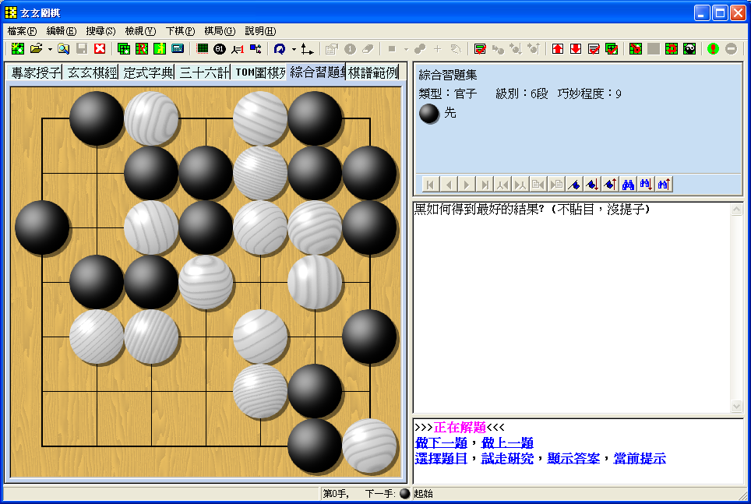Expand the open file dropdown arrow
The image size is (751, 504).
(x=50, y=49)
